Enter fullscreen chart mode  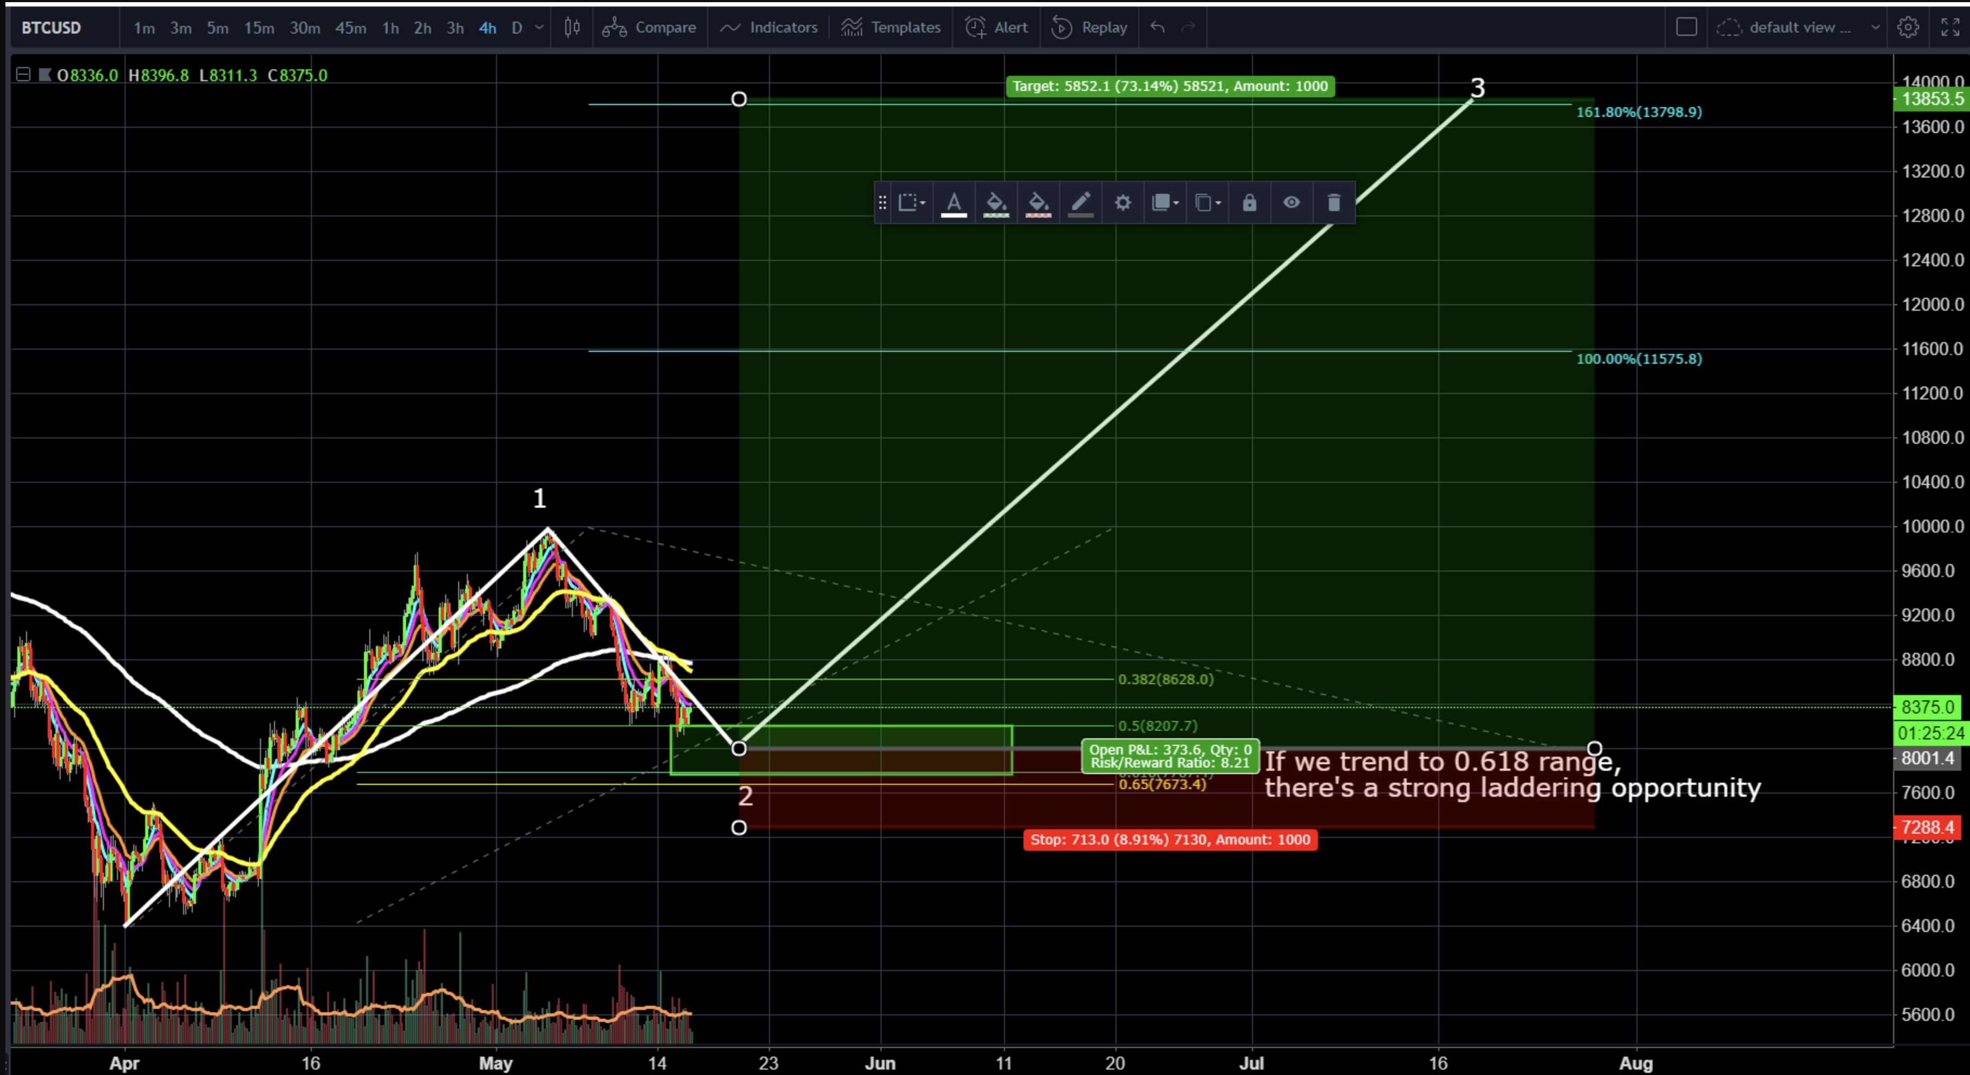pyautogui.click(x=1950, y=28)
